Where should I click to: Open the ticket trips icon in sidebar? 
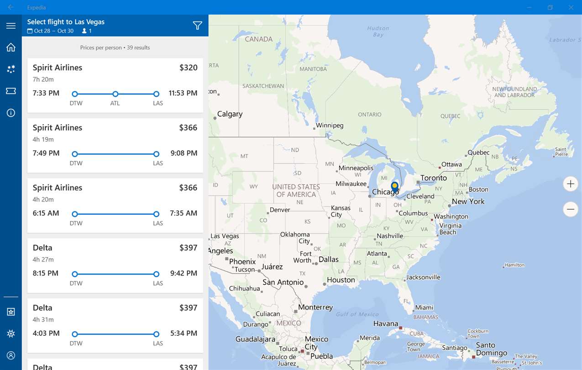coord(11,91)
